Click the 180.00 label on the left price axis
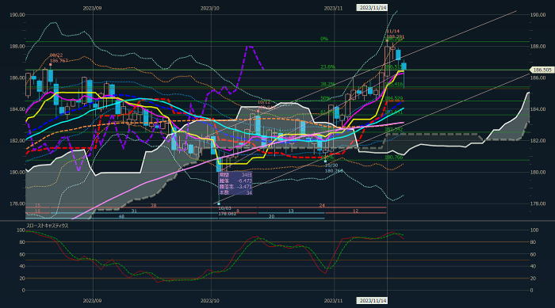The image size is (555, 308). click(17, 173)
